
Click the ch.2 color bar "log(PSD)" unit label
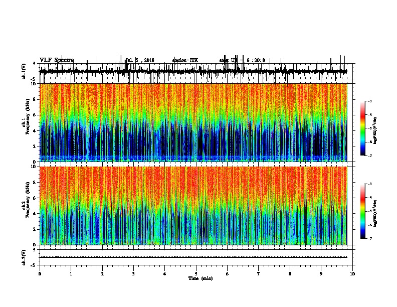click(375, 214)
